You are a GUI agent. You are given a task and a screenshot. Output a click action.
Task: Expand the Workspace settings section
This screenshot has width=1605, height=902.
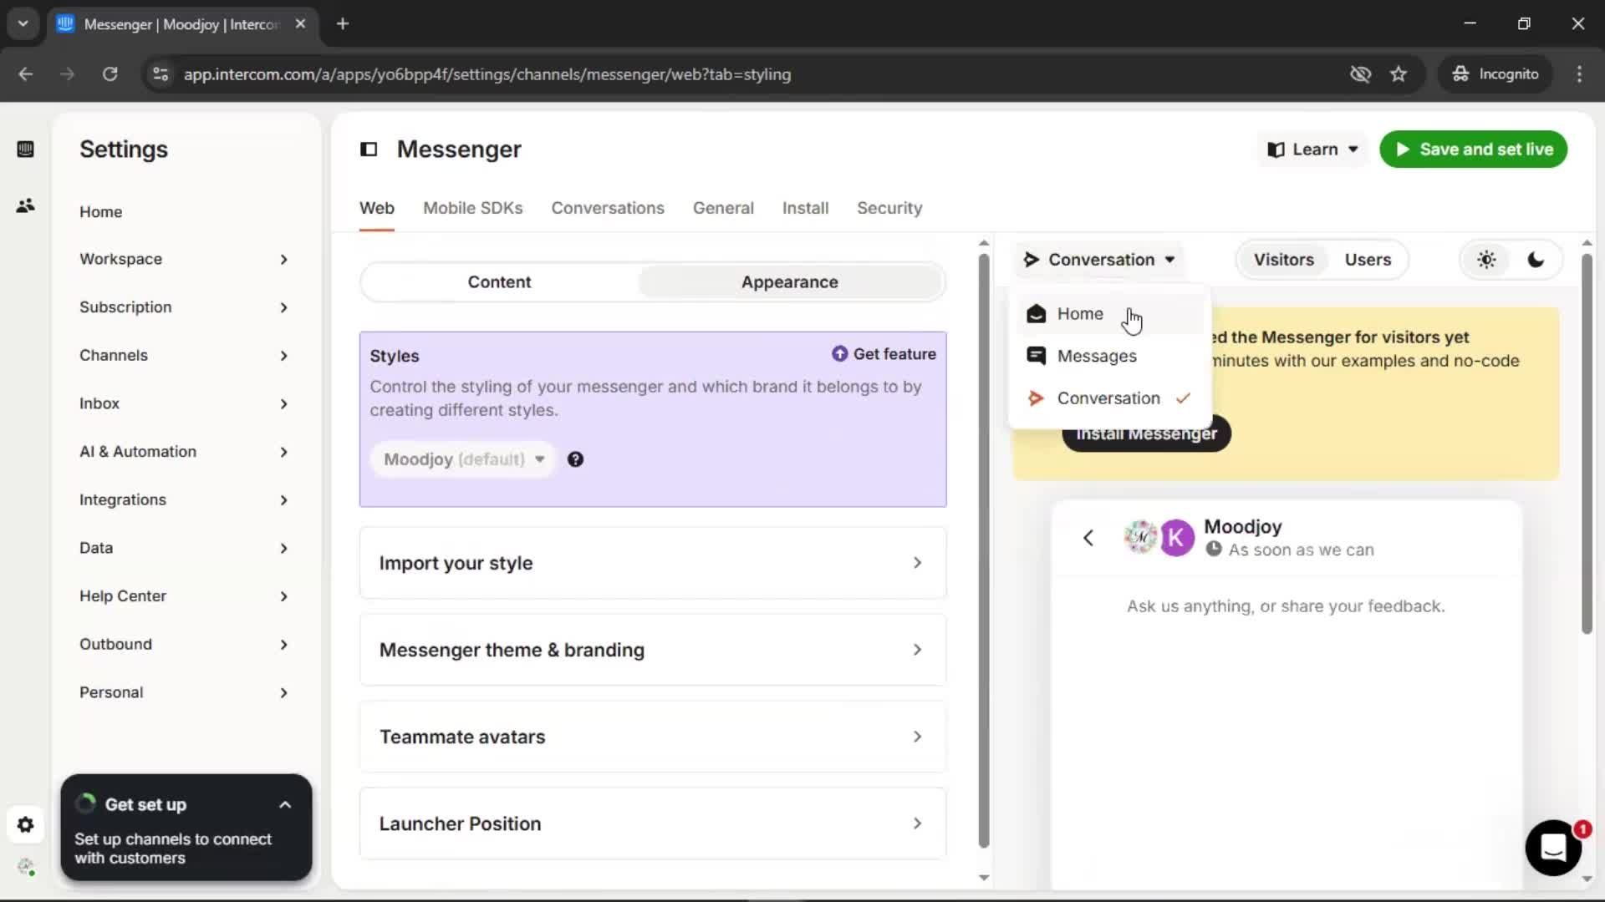[x=184, y=260]
